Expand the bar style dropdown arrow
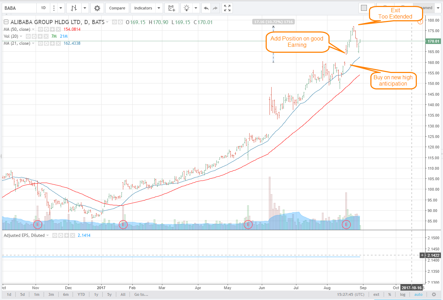This screenshot has height=300, width=443. pos(85,8)
